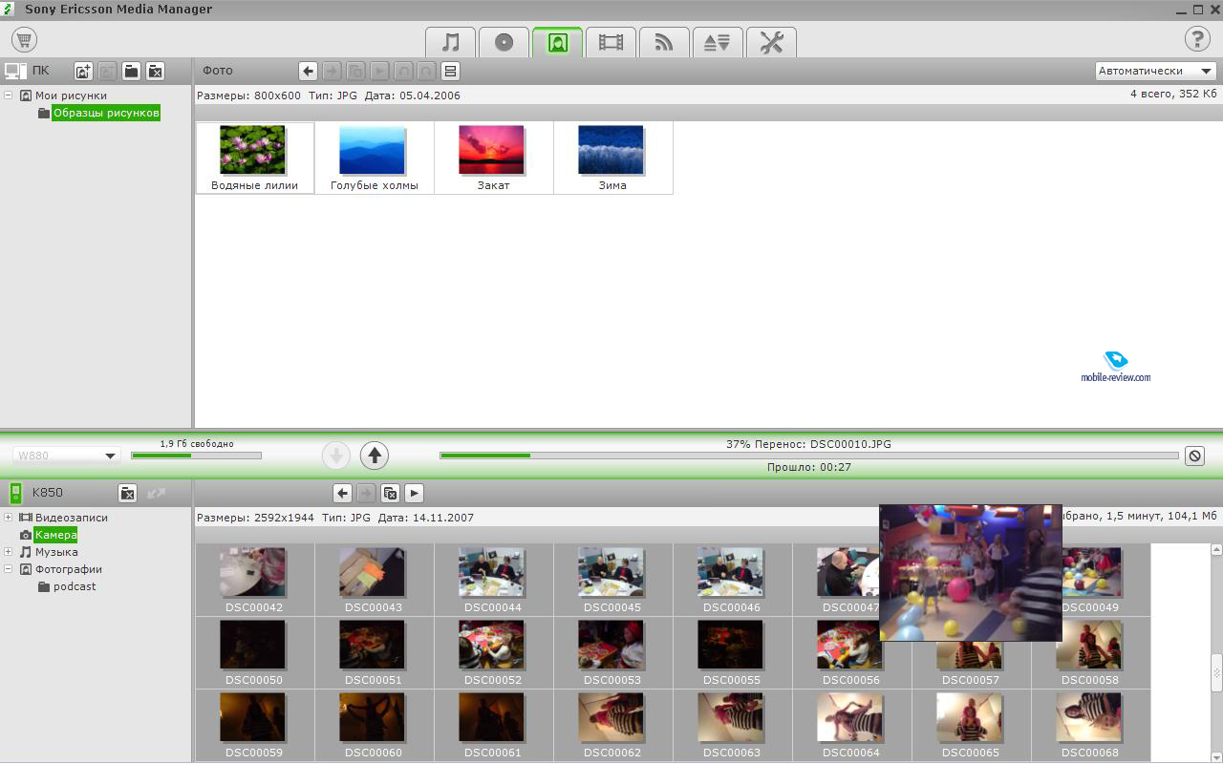Select photo DSC00050
Screen dimensions: 1223x764
tap(254, 652)
